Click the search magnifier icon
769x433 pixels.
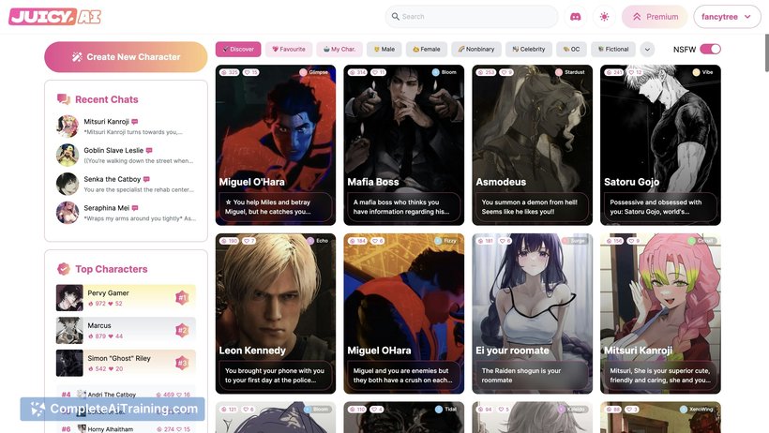396,17
